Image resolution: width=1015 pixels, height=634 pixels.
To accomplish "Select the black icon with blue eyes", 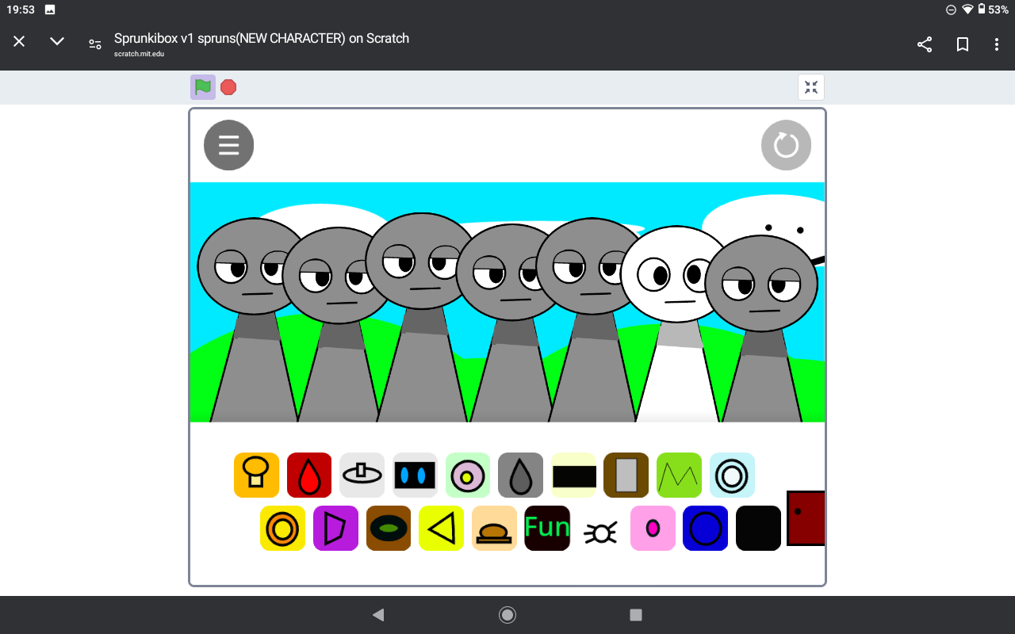I will click(x=415, y=475).
